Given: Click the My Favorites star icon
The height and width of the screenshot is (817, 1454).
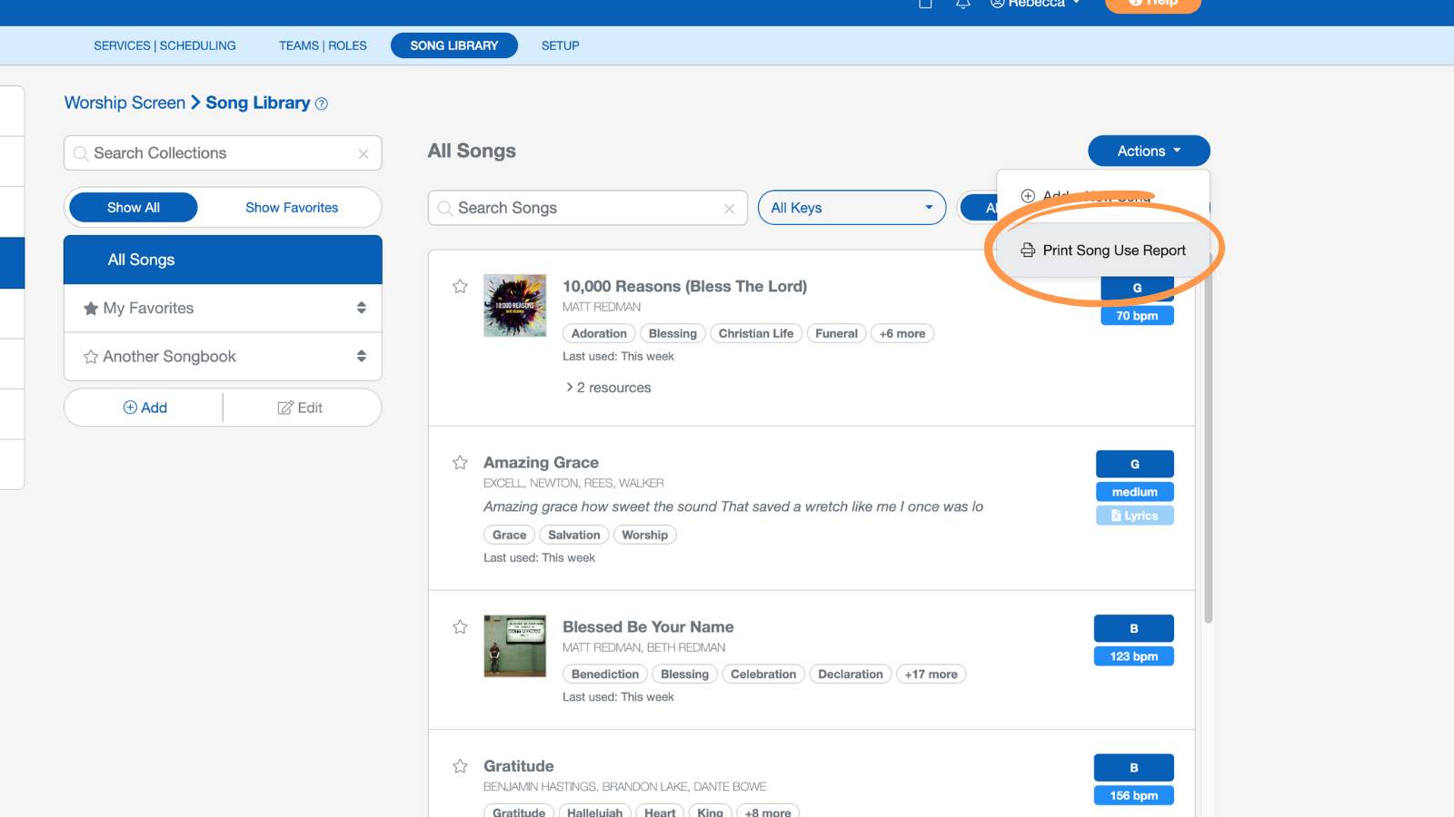Looking at the screenshot, I should click(91, 309).
